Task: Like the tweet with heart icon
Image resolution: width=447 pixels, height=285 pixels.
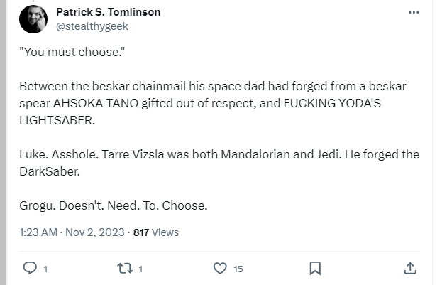Action: click(x=220, y=269)
